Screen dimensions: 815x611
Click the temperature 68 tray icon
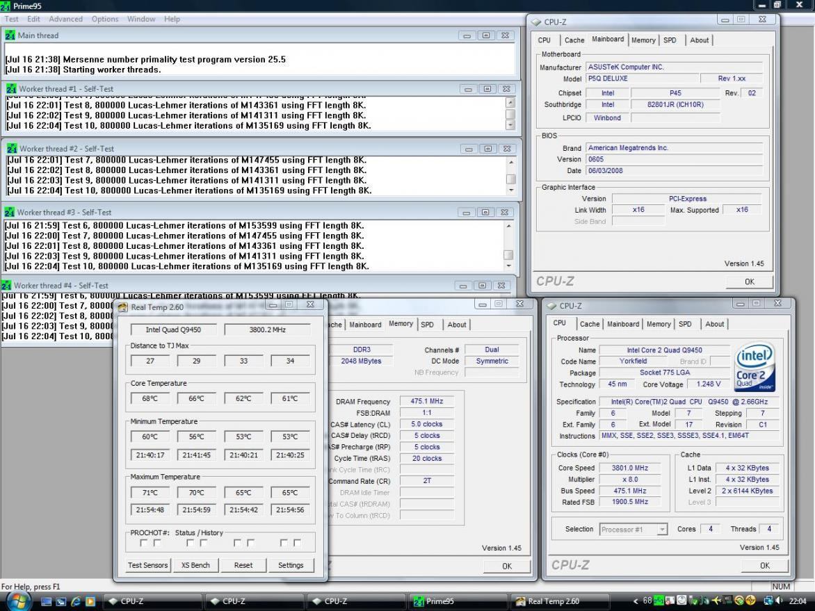pos(647,601)
